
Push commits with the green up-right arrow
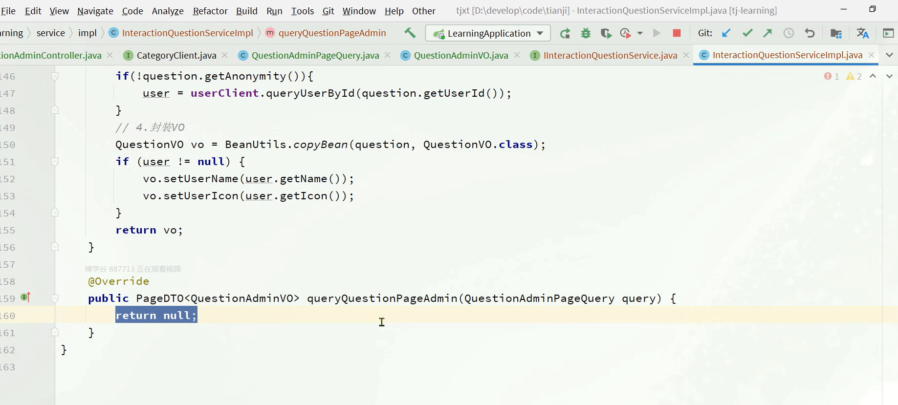coord(767,33)
